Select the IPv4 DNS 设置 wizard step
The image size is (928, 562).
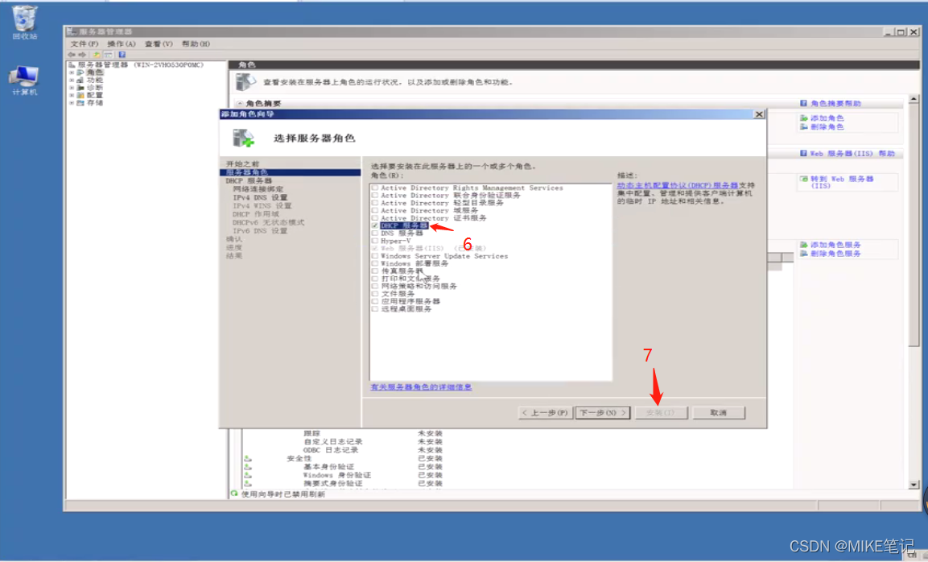coord(260,197)
